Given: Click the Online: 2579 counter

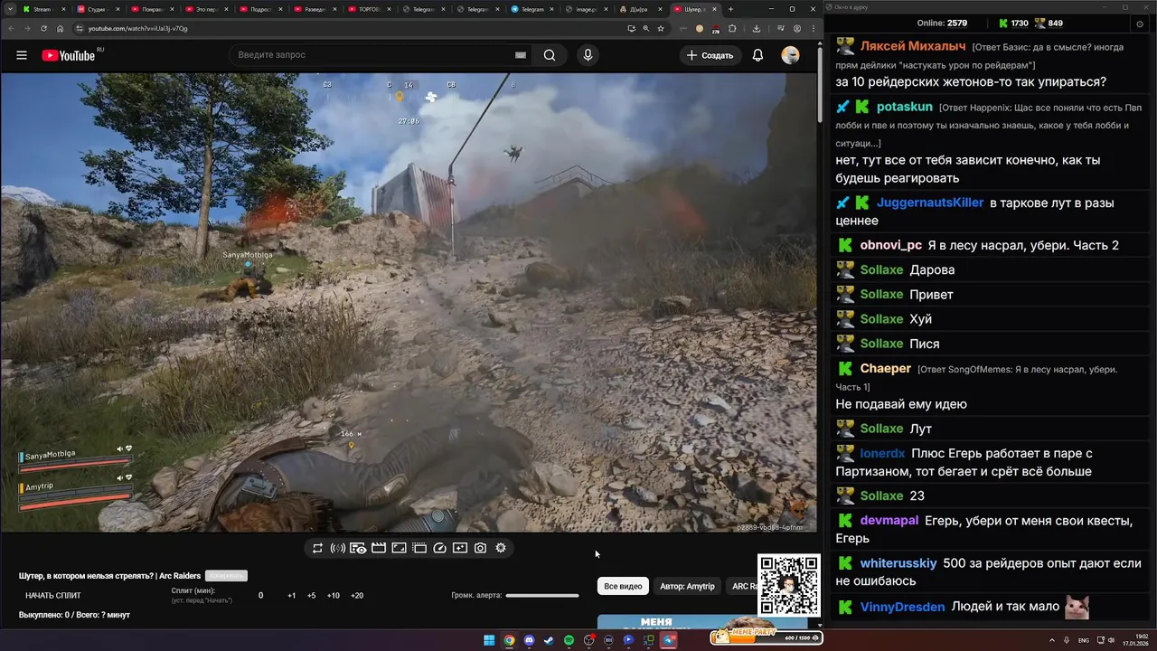Looking at the screenshot, I should coord(942,23).
